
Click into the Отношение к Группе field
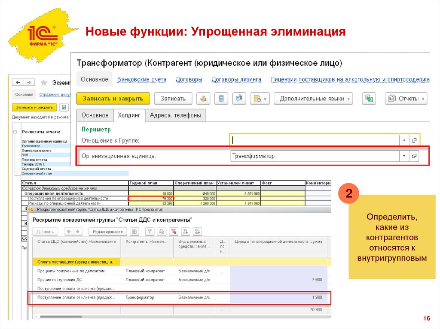click(315, 140)
